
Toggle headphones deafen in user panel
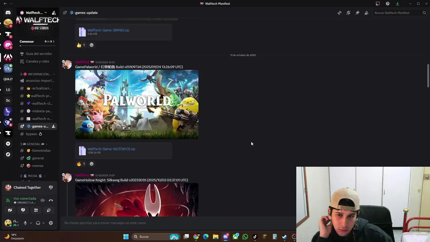coord(38,223)
